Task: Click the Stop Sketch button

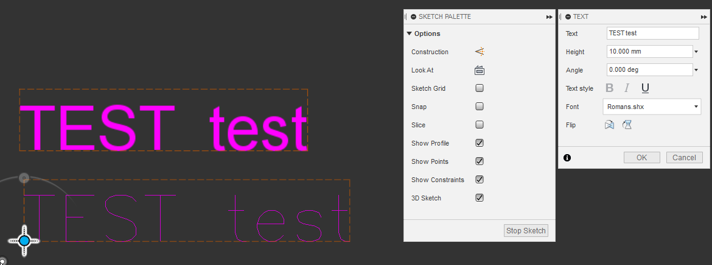Action: 526,230
